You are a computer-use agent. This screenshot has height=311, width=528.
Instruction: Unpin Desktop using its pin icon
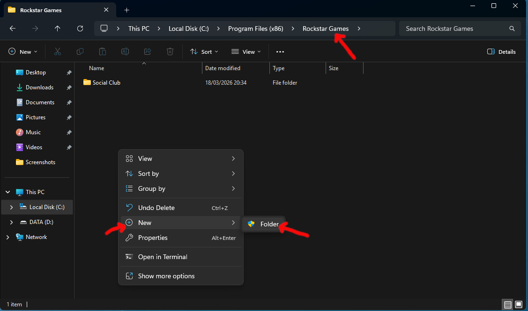point(69,72)
